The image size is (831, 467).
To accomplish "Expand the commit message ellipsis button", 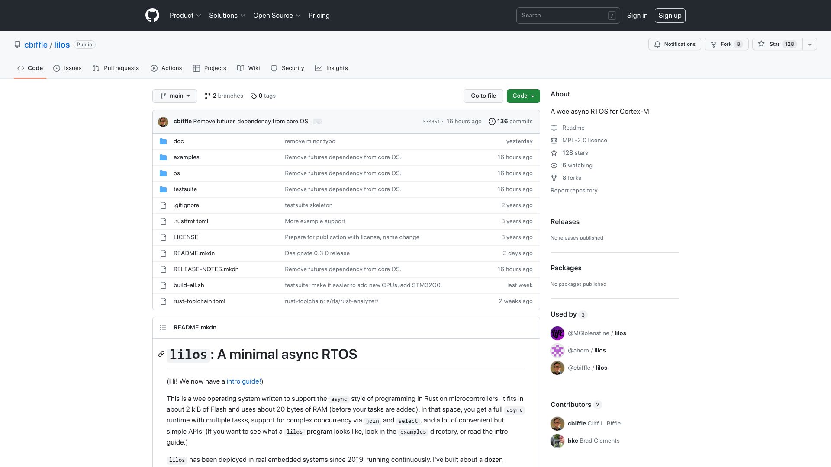I will click(318, 122).
